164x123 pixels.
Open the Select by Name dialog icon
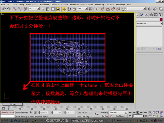48,9
